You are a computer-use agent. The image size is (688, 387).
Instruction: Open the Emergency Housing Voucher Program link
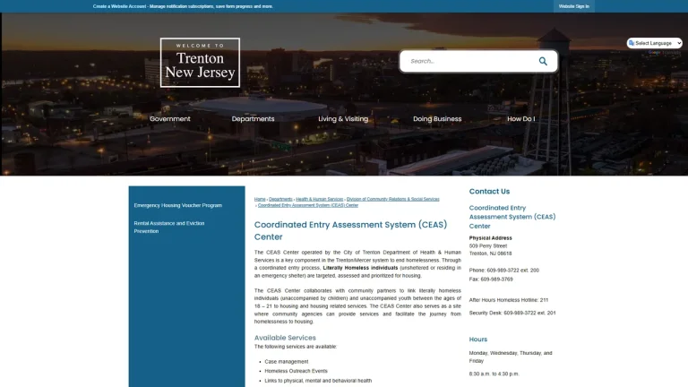click(177, 205)
